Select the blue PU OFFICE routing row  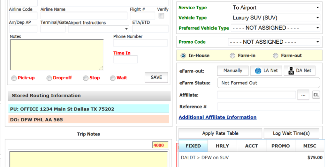coord(88,109)
